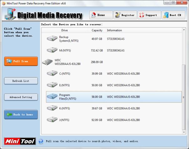Select drive icon for C:(NTFS)

pyautogui.click(x=52, y=73)
